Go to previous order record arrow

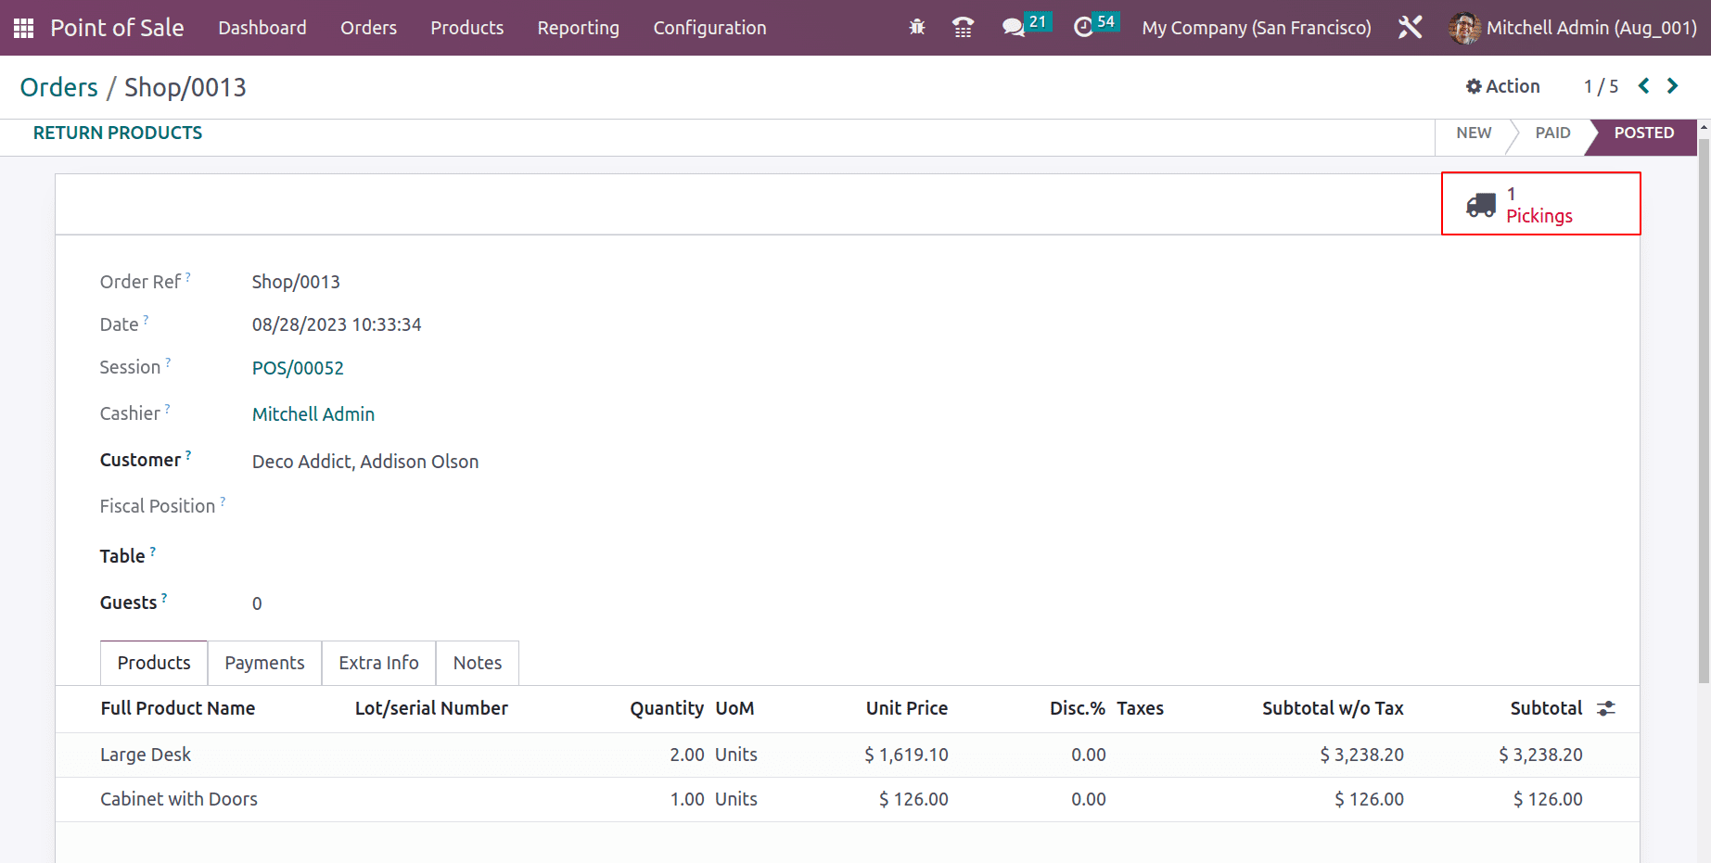click(1643, 86)
